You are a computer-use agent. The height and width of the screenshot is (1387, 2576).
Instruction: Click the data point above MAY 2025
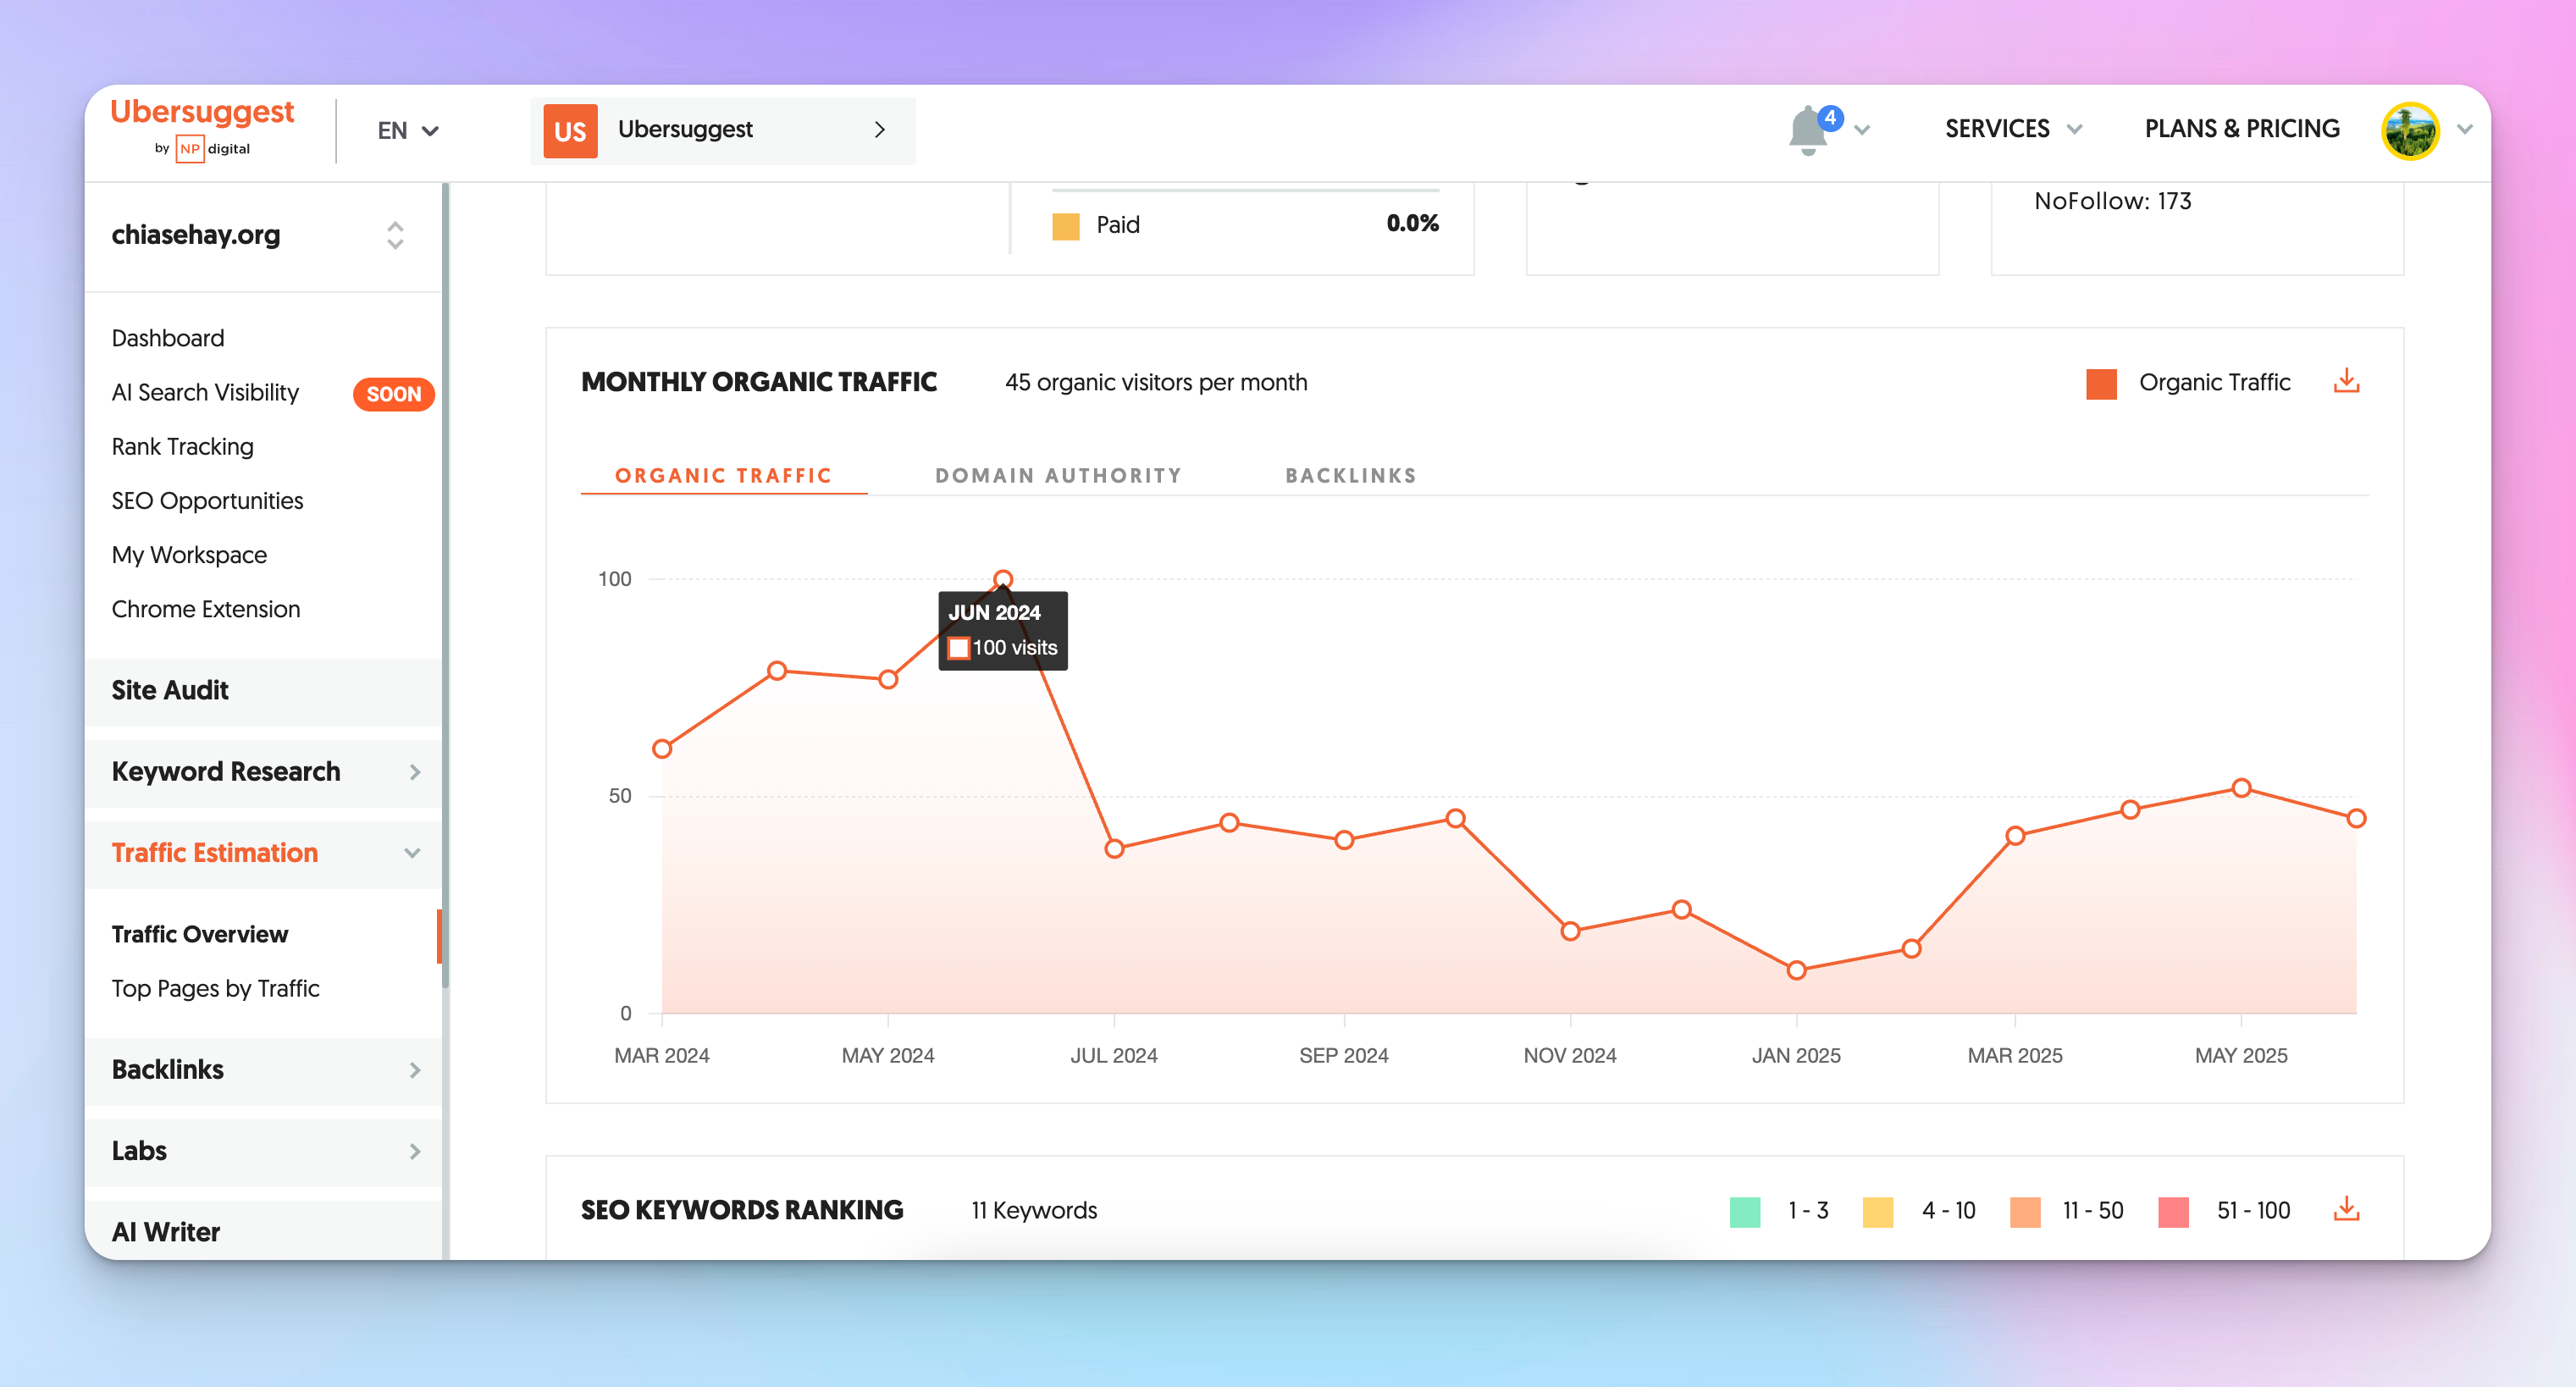(2241, 788)
